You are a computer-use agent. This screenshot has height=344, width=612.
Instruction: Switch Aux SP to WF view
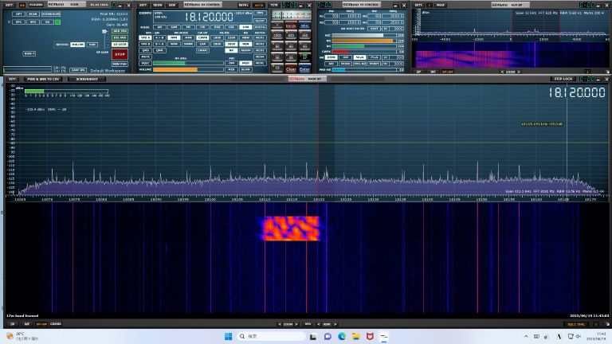coord(433,72)
